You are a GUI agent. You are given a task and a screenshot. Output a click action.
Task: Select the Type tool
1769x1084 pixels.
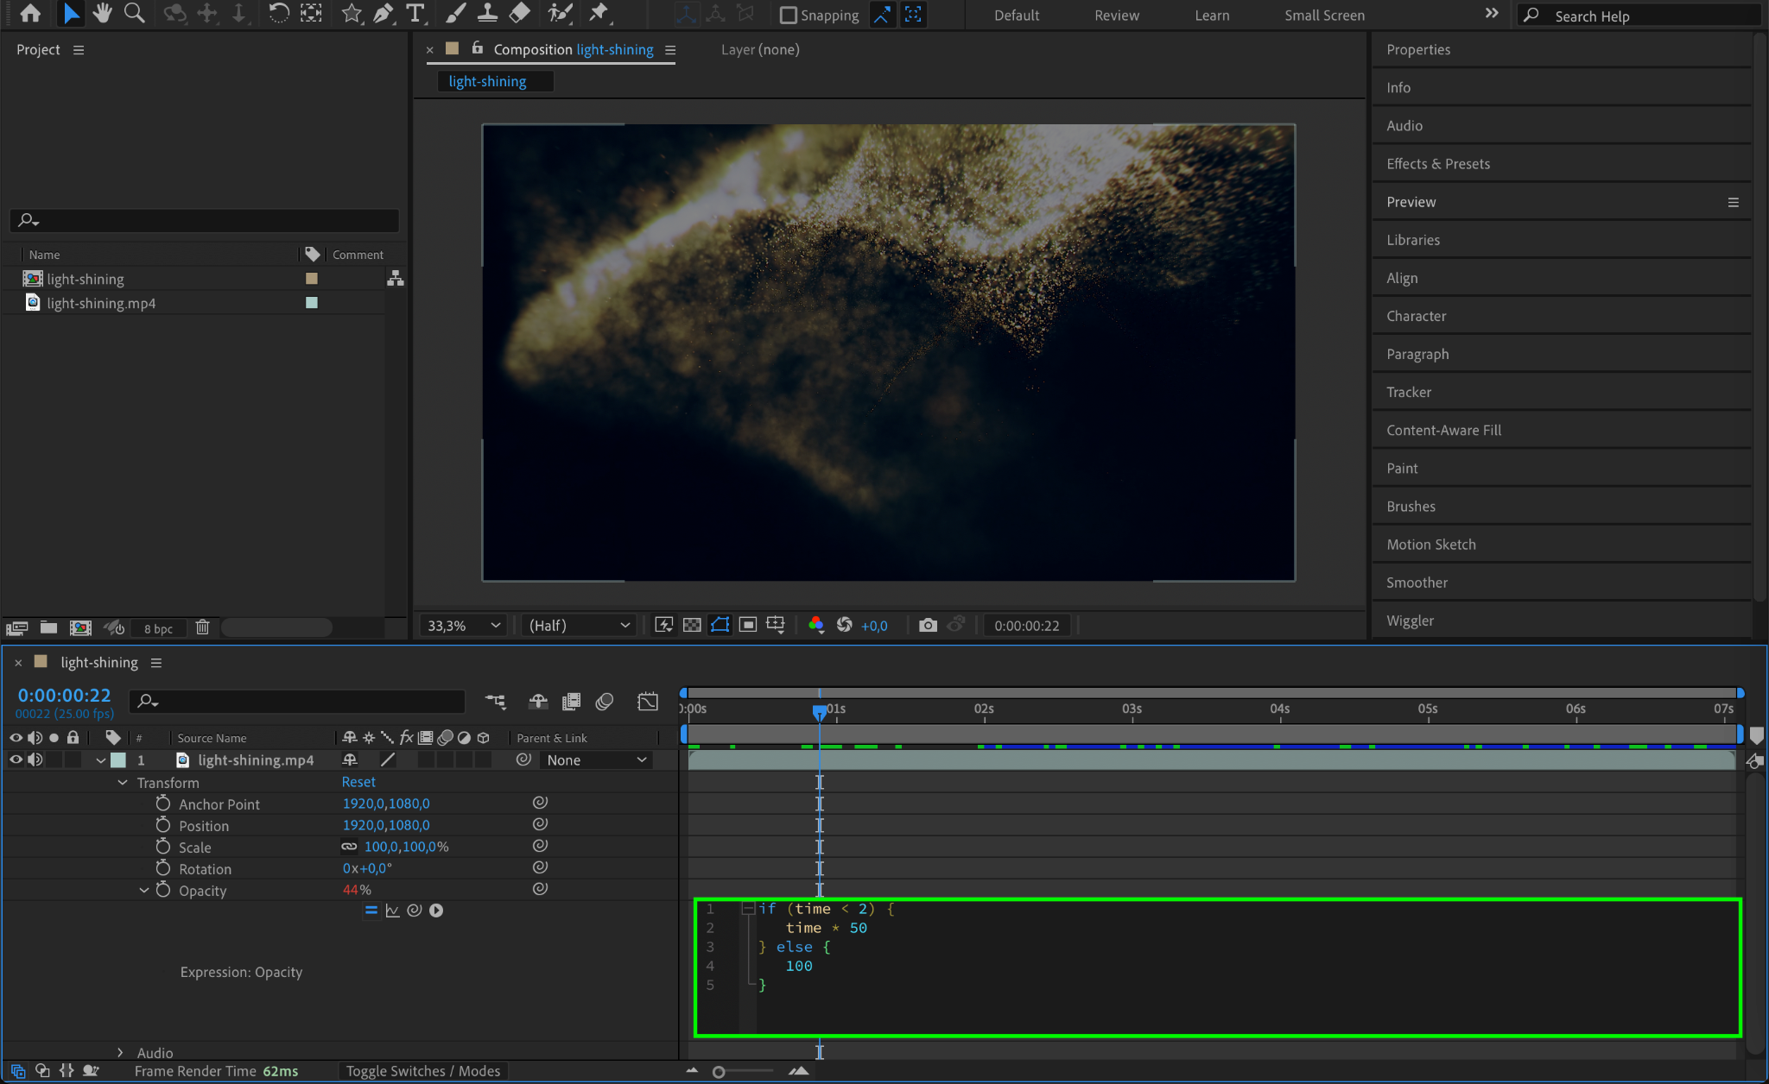coord(415,14)
